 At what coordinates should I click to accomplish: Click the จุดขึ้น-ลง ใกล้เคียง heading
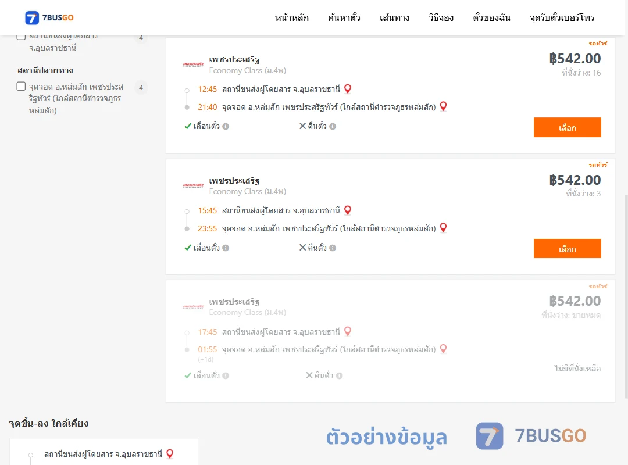(49, 423)
